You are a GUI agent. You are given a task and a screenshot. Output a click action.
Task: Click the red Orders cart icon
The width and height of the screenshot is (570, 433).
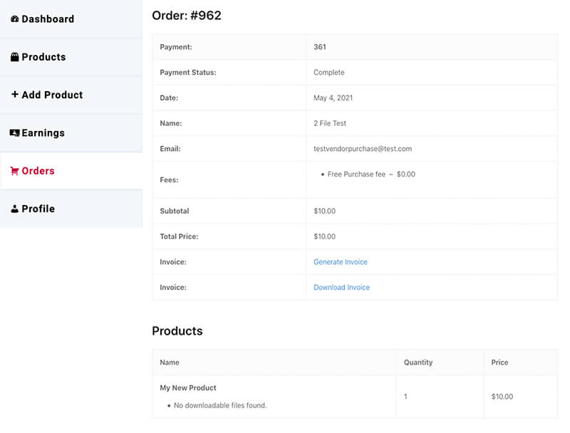(x=14, y=171)
